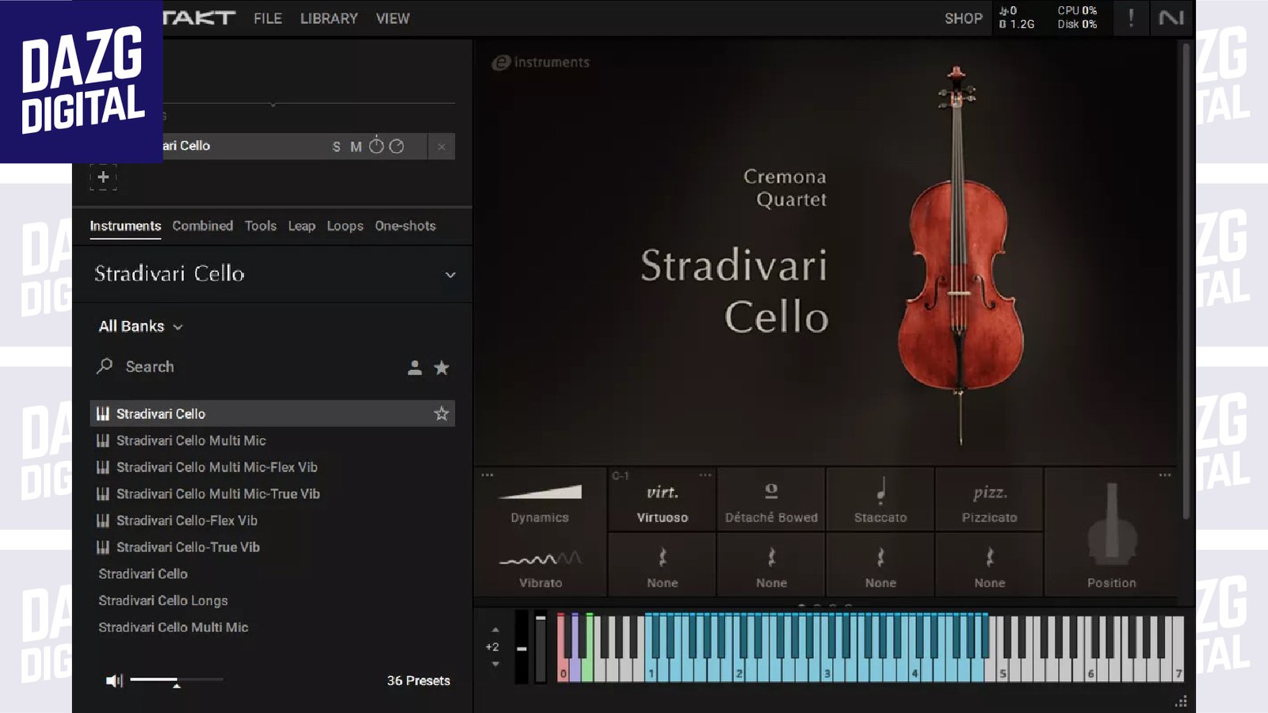This screenshot has height=713, width=1268.
Task: Click the resize grip dots icon
Action: [x=1181, y=701]
